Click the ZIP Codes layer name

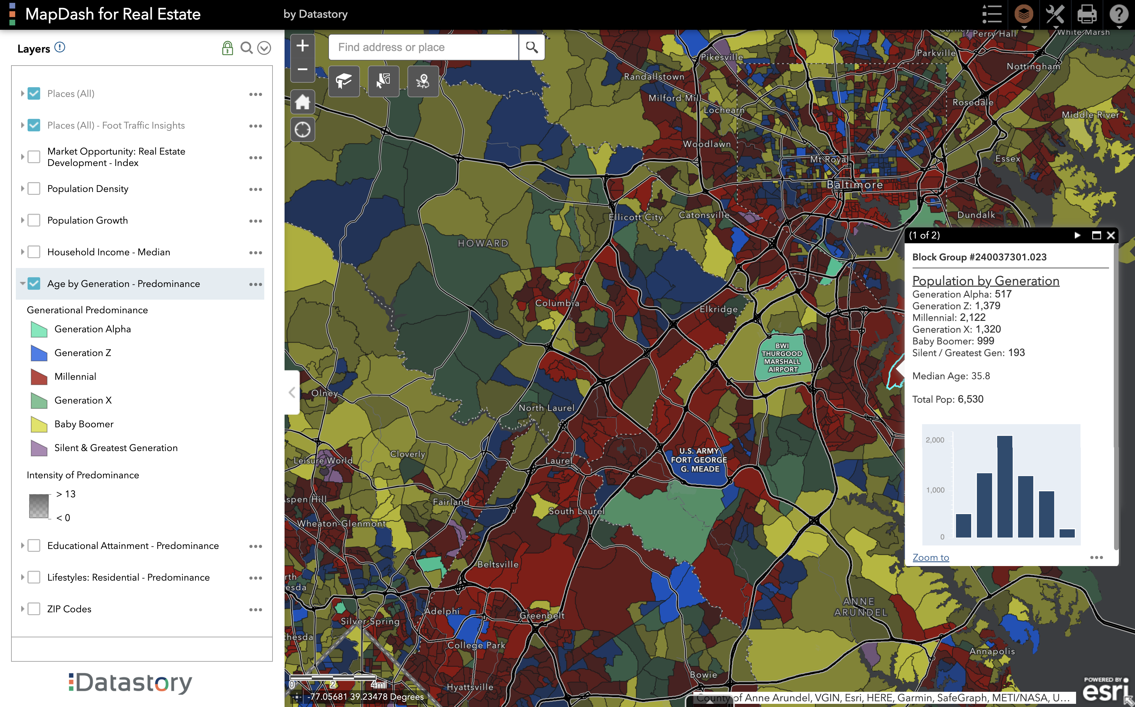pyautogui.click(x=69, y=609)
